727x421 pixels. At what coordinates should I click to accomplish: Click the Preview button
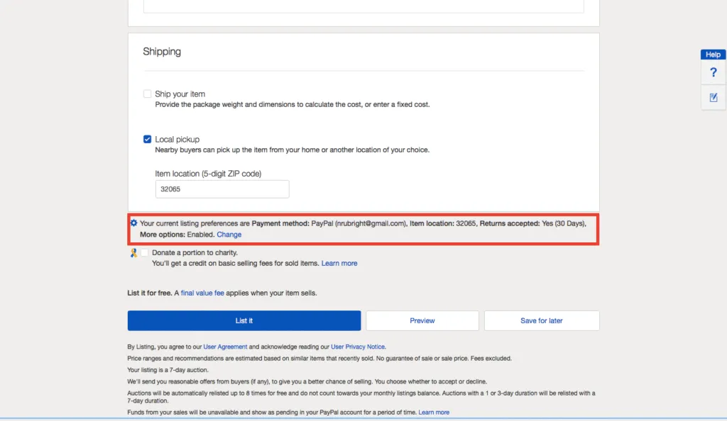tap(422, 320)
